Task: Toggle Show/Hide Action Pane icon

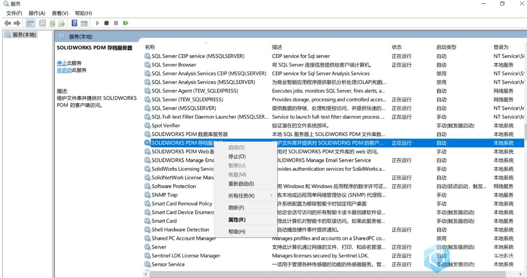Action: 84,23
